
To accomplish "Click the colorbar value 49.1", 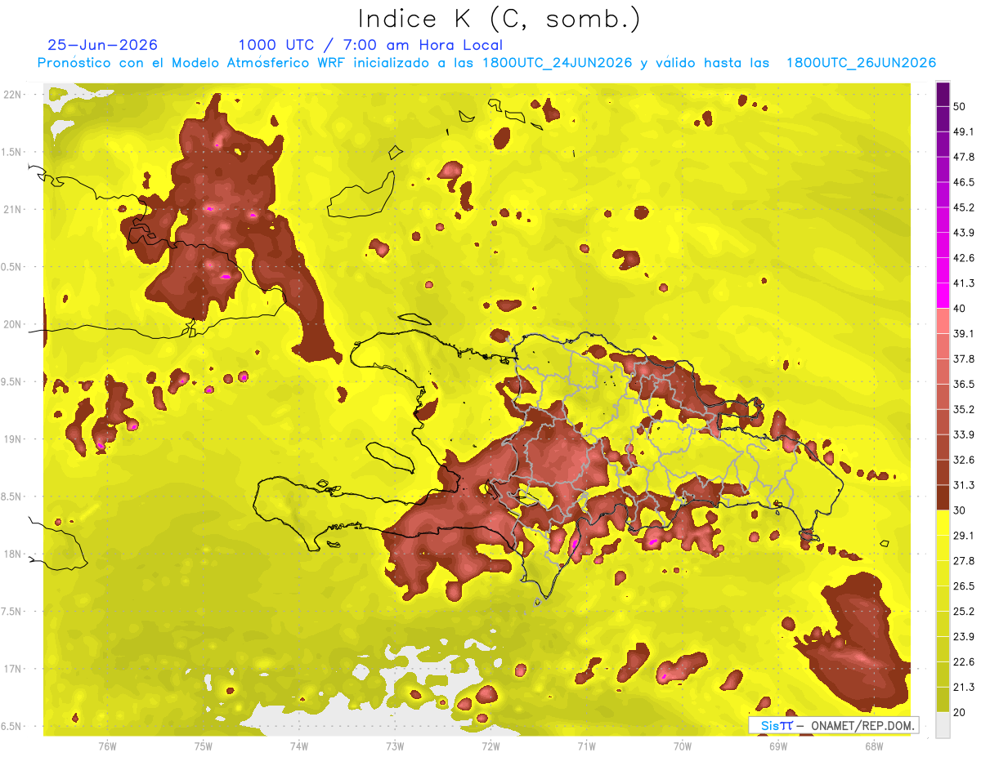I will coord(964,131).
